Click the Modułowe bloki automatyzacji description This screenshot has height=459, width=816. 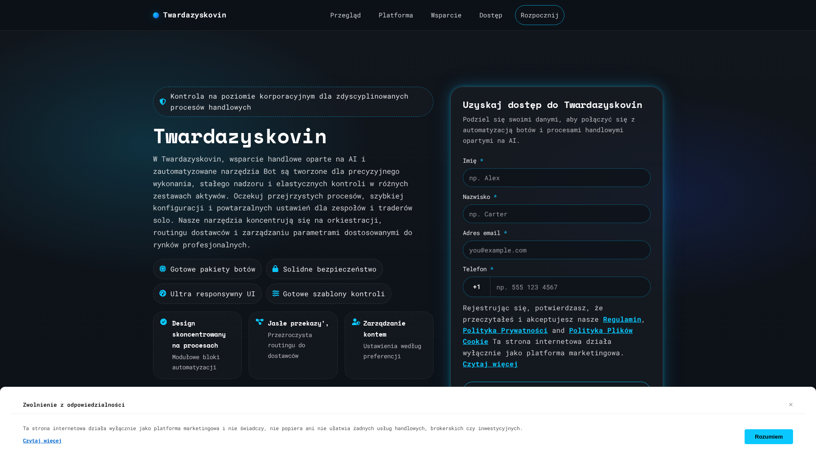(x=196, y=362)
